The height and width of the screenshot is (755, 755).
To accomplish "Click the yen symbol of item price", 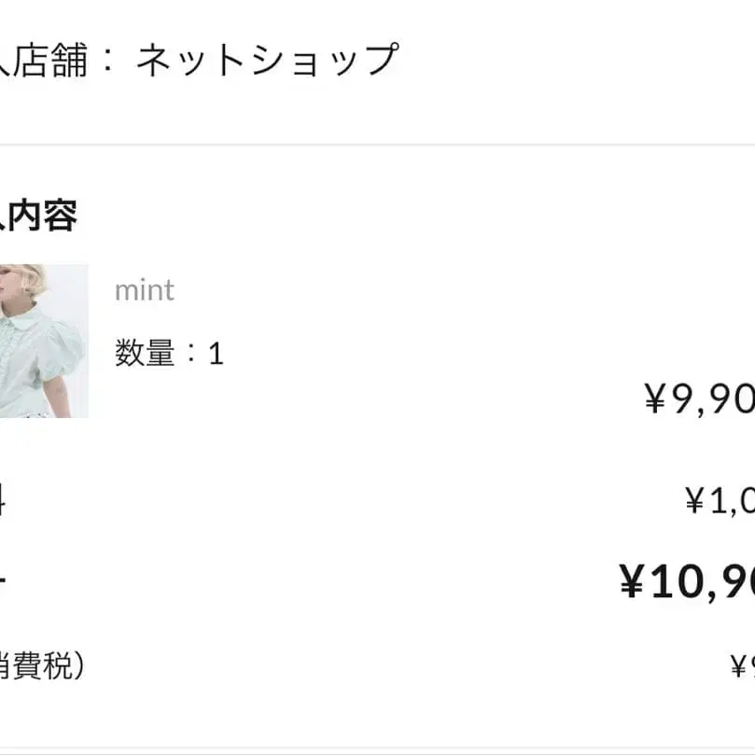I will 655,398.
